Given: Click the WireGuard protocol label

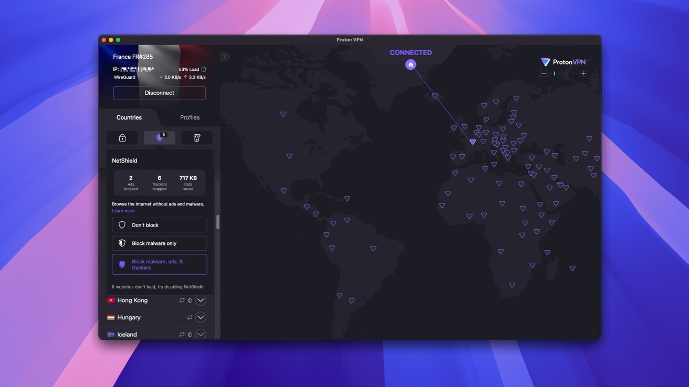Looking at the screenshot, I should coord(124,77).
